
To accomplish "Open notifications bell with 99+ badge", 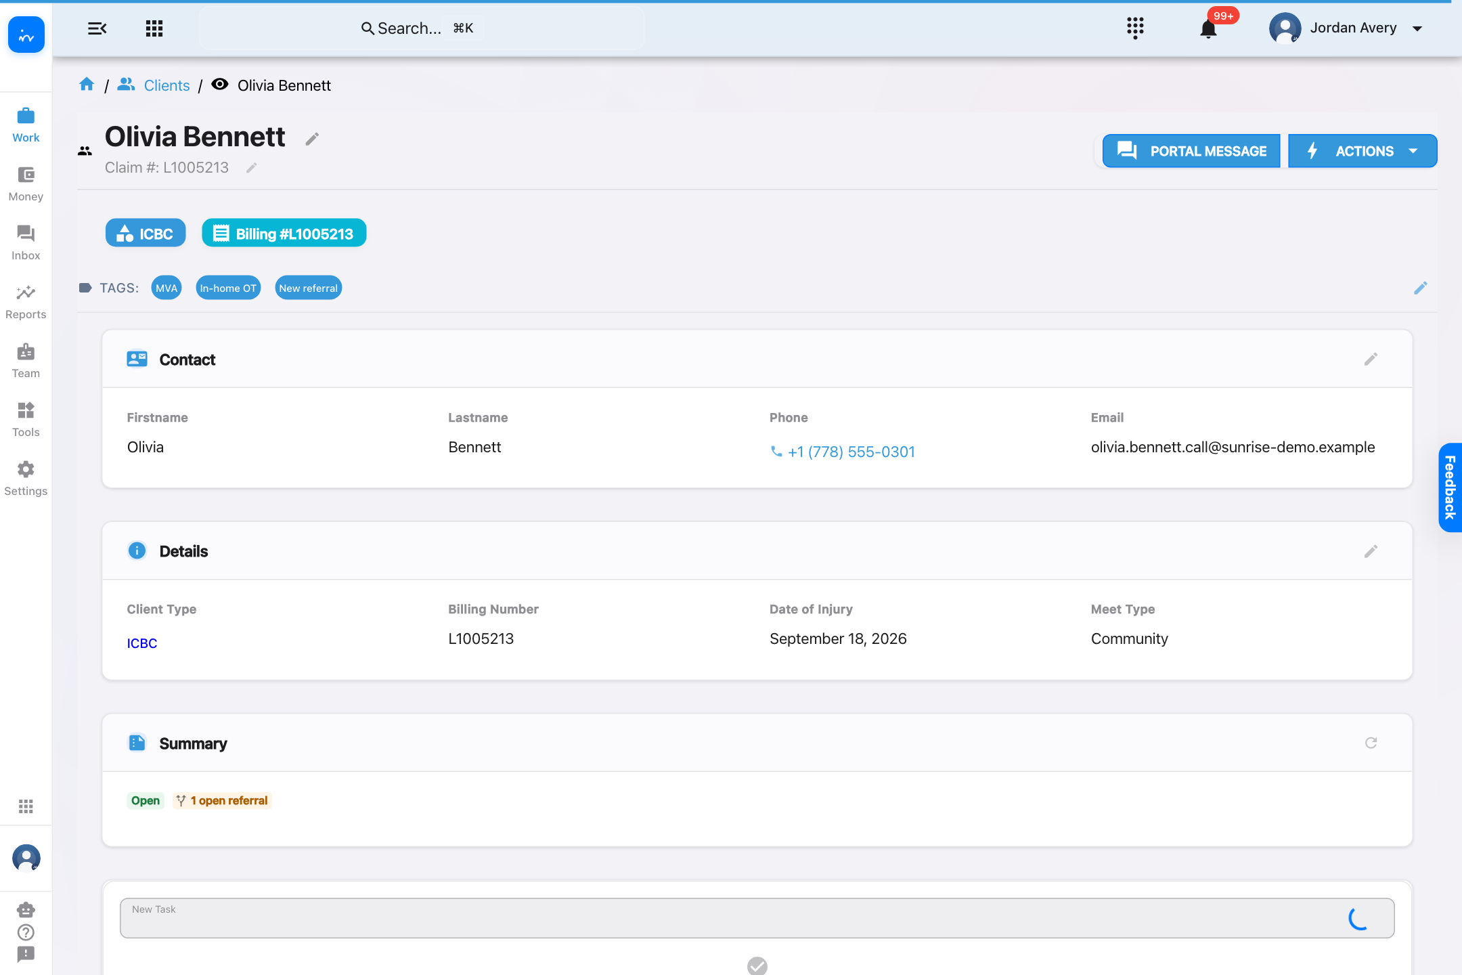I will point(1208,29).
